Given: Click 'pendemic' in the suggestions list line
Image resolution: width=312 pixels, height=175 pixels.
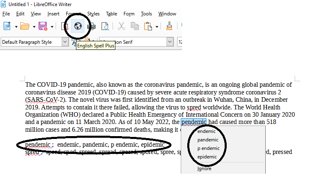Looking at the screenshot, I should [x=38, y=145].
